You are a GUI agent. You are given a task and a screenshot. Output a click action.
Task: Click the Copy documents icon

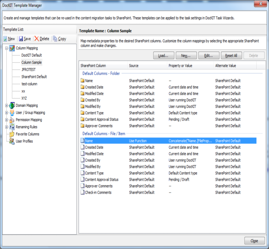tap(55, 39)
